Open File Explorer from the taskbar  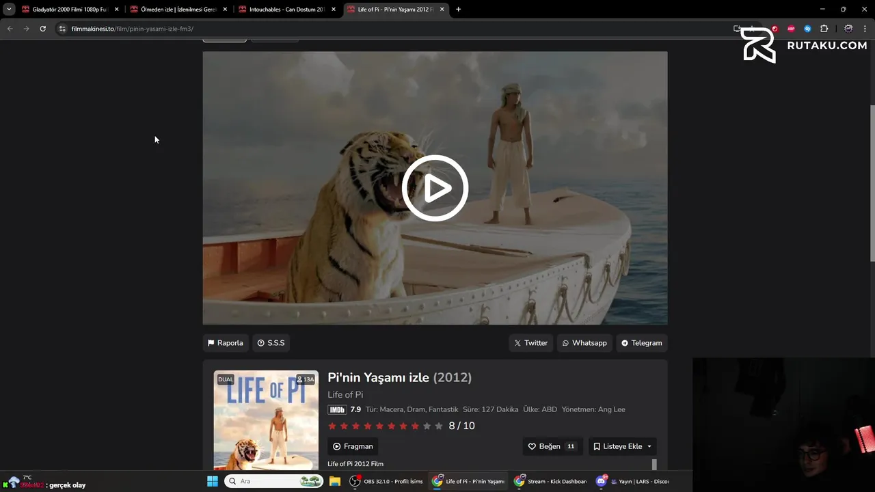(x=335, y=481)
